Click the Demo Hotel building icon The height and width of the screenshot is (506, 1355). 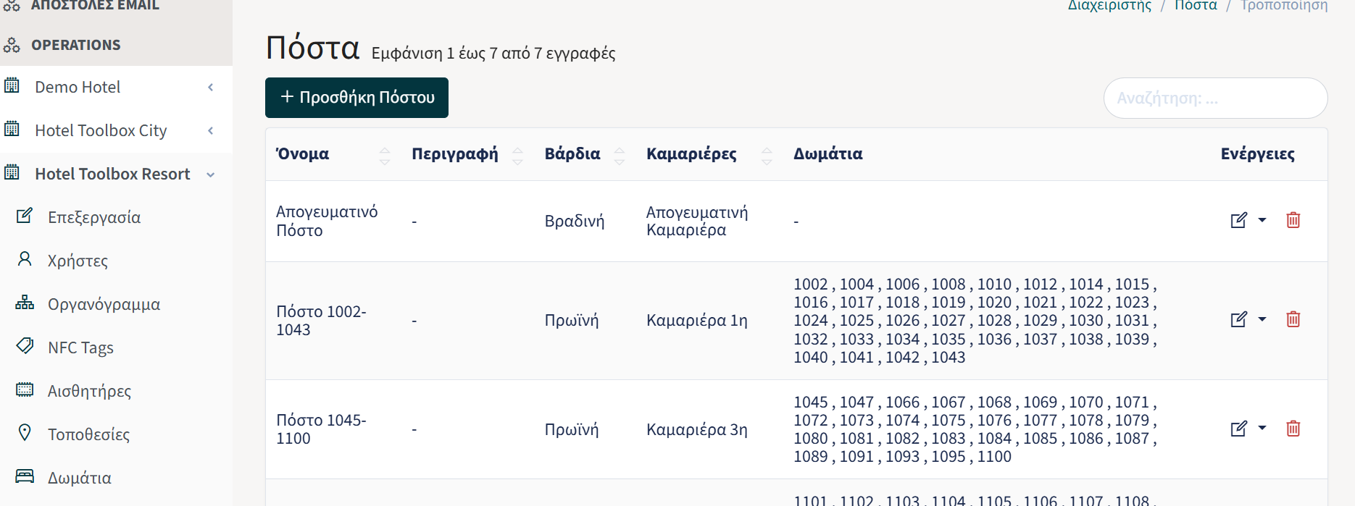12,85
